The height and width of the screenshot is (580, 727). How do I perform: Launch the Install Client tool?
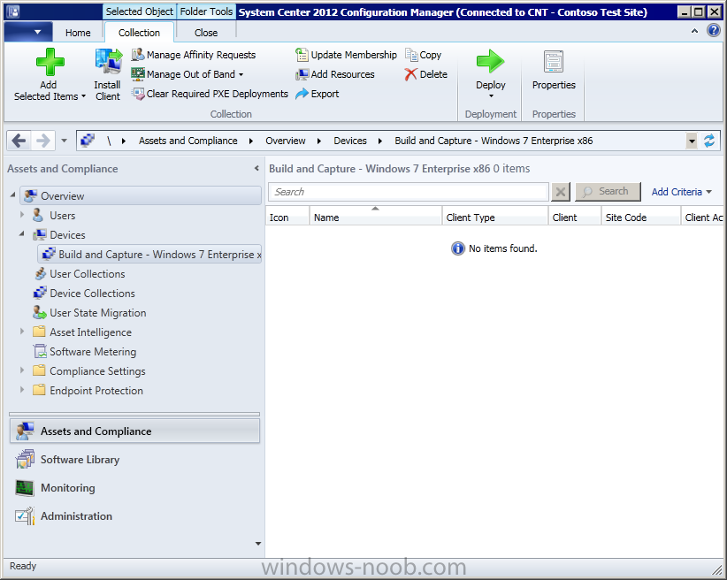(108, 74)
